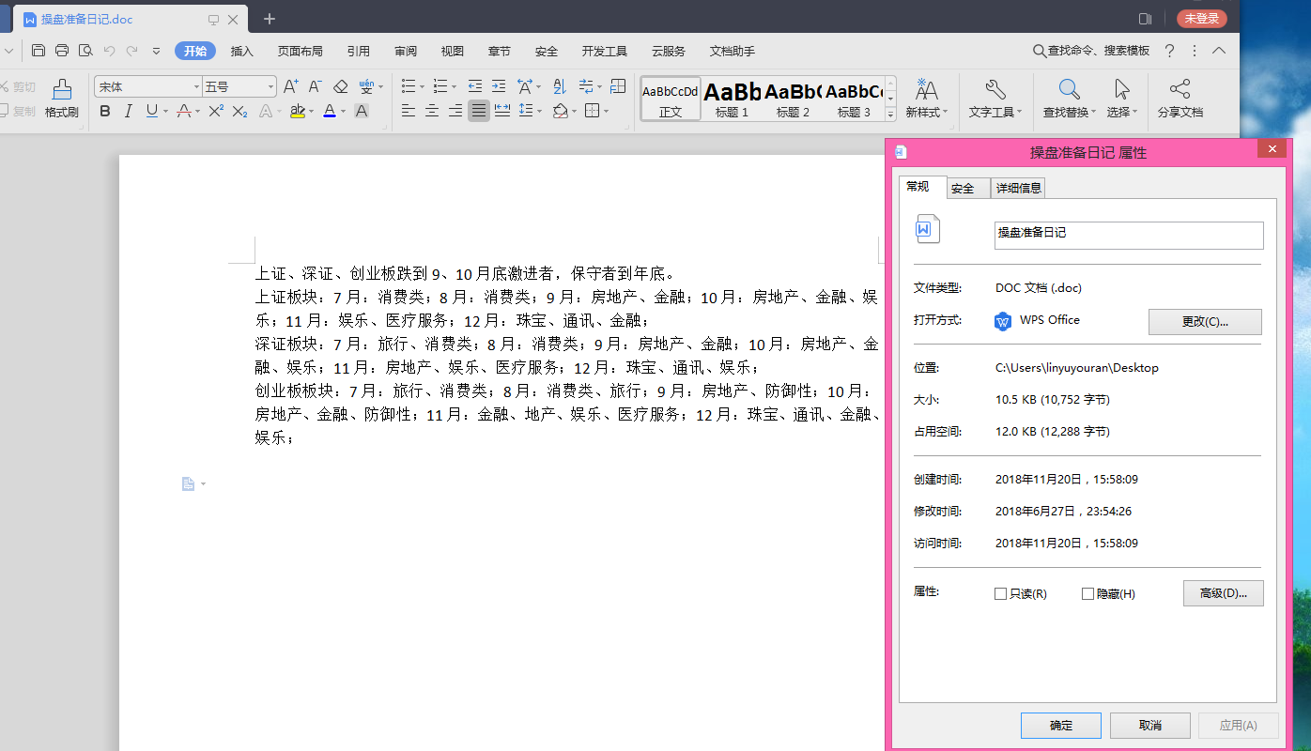Open Print Preview from quick access toolbar

85,51
